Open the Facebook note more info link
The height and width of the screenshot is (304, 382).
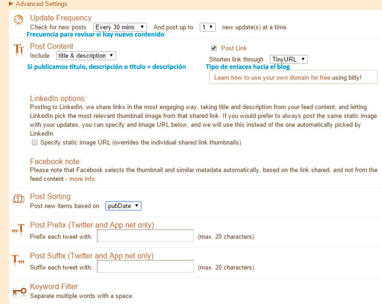[82, 179]
